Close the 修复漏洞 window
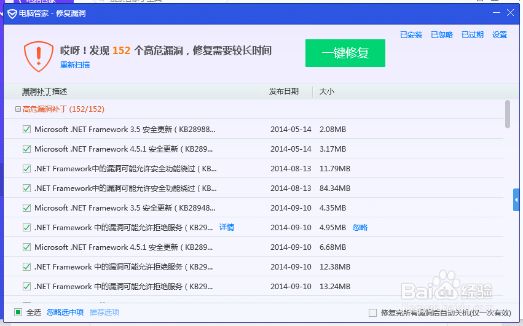 (x=510, y=13)
